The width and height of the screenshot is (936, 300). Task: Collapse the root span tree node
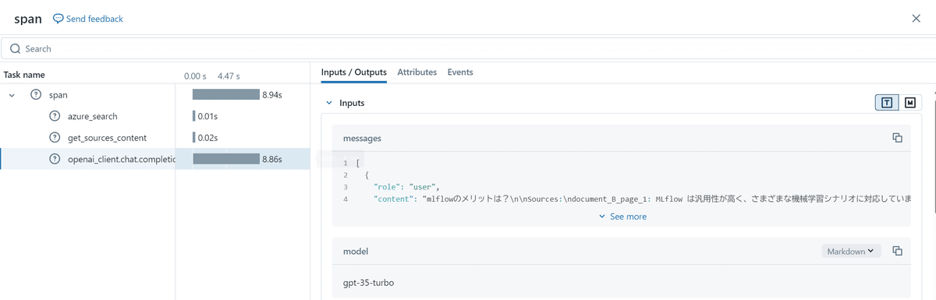click(x=12, y=94)
